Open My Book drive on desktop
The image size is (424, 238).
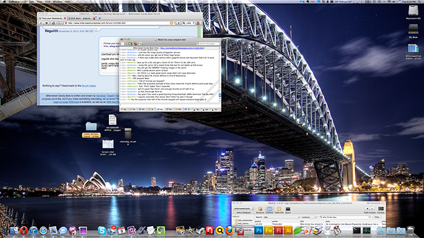click(413, 31)
